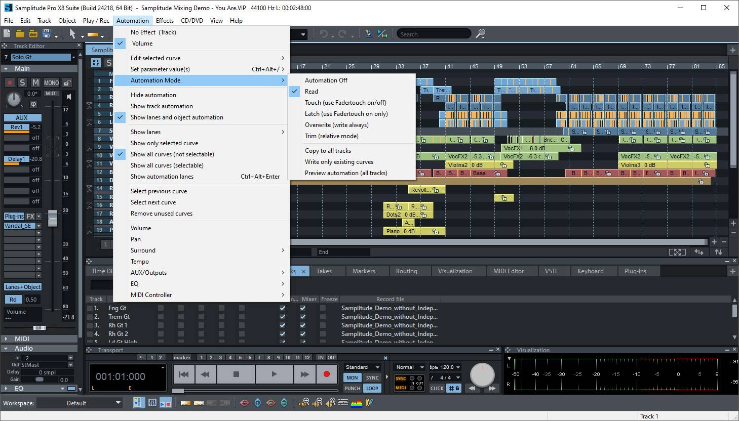Click the rainbow spectrum view icon
Viewport: 739px width, 421px height.
click(357, 403)
